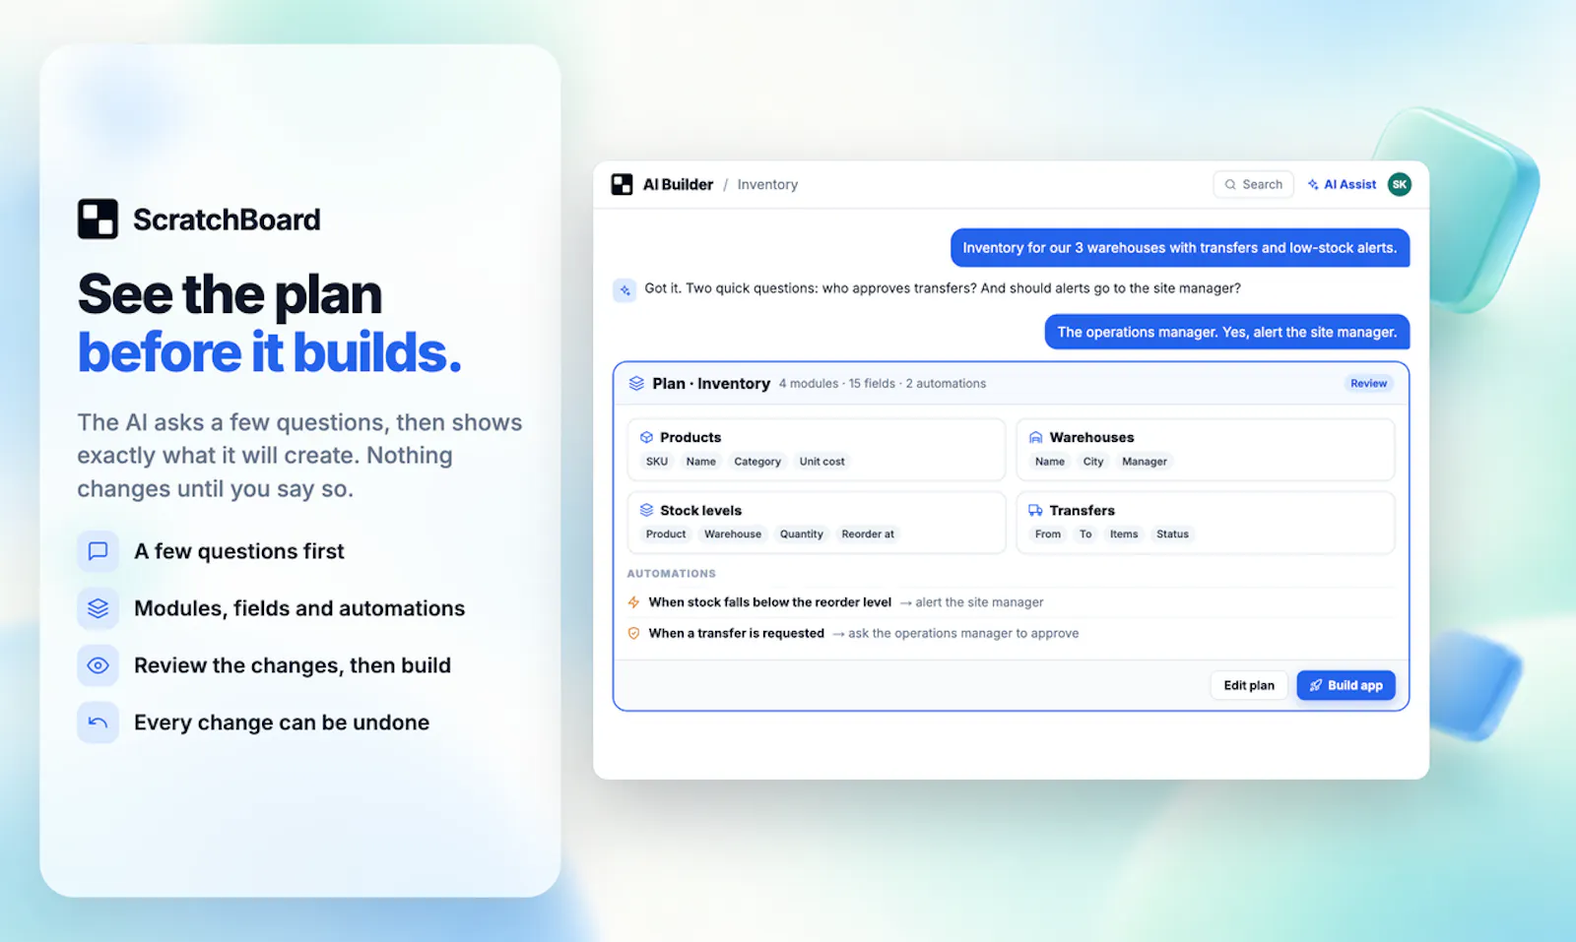Image resolution: width=1576 pixels, height=942 pixels.
Task: Select the Reorder at field chip
Action: click(x=868, y=534)
